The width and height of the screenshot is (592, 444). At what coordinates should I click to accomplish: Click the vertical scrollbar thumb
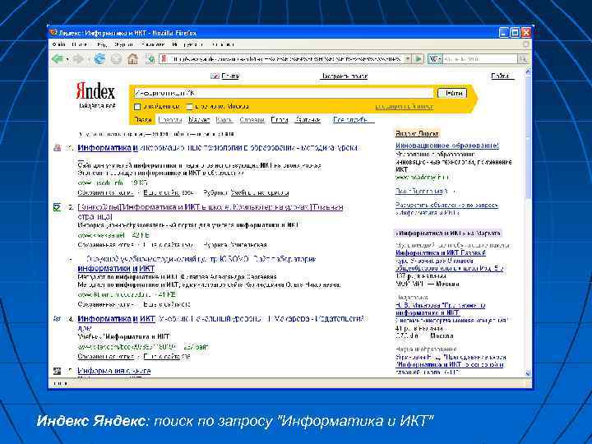(528, 139)
